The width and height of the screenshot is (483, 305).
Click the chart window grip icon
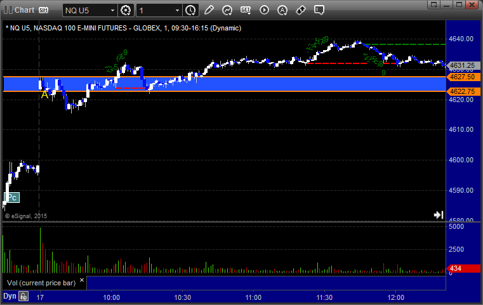(x=8, y=10)
